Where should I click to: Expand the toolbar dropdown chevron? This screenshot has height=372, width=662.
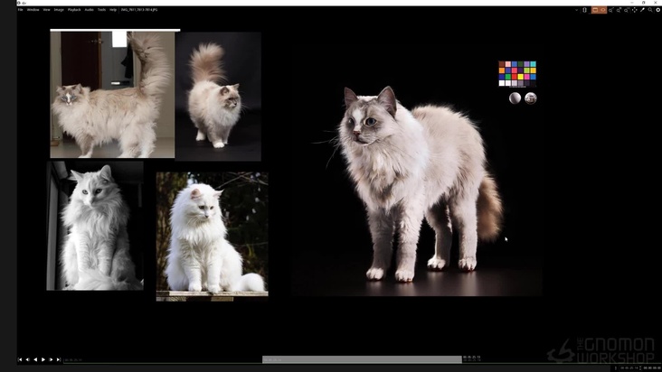[x=576, y=10]
